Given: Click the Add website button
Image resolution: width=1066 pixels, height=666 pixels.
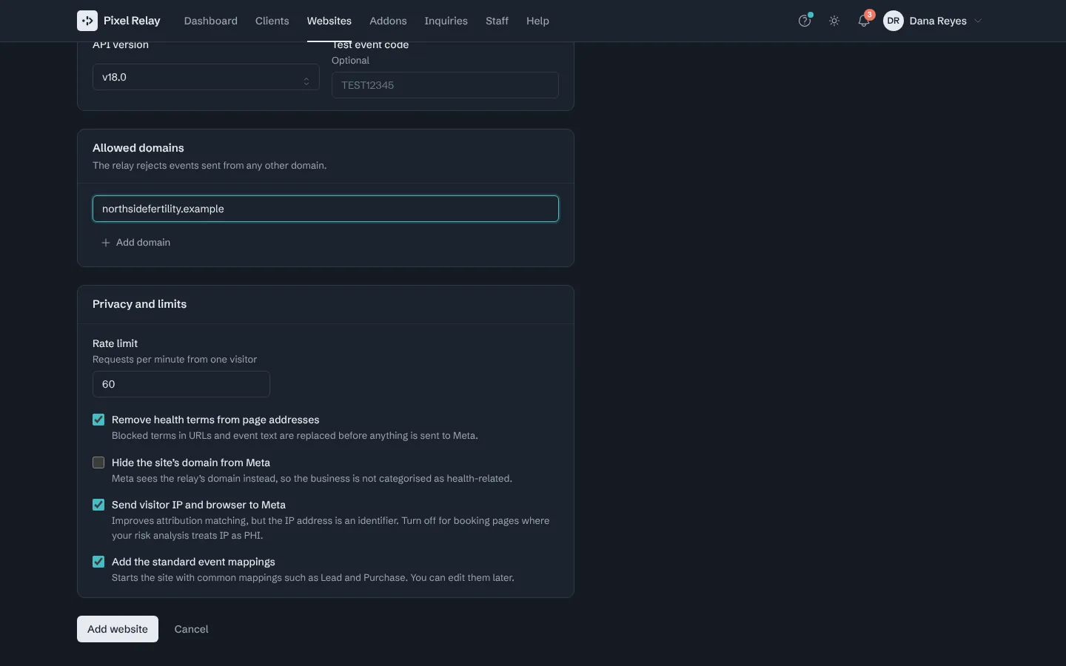Looking at the screenshot, I should coord(118,629).
